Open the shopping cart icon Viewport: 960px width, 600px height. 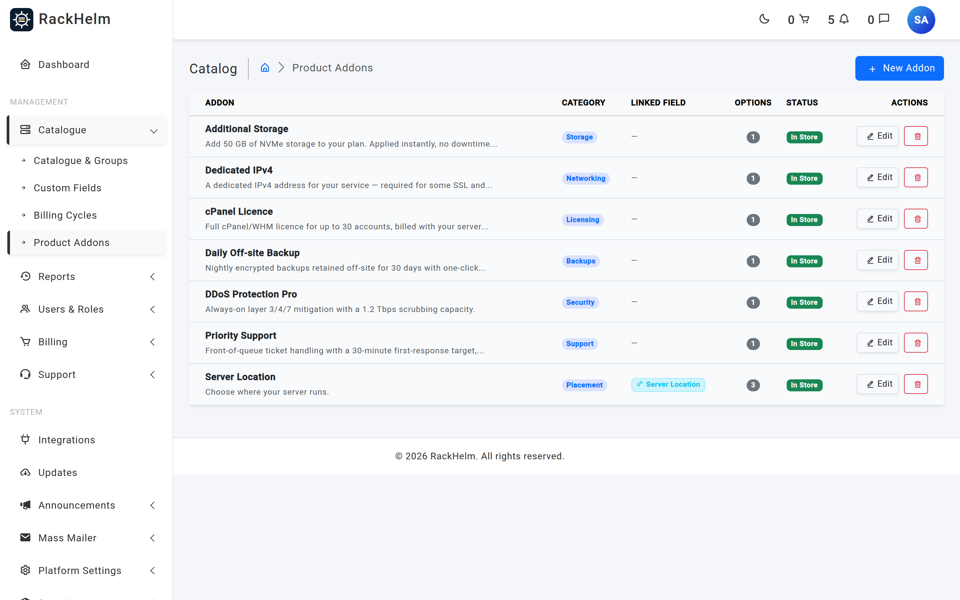804,19
